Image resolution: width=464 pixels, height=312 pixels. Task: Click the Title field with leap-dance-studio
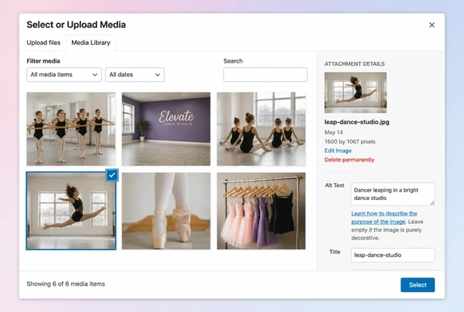(393, 255)
